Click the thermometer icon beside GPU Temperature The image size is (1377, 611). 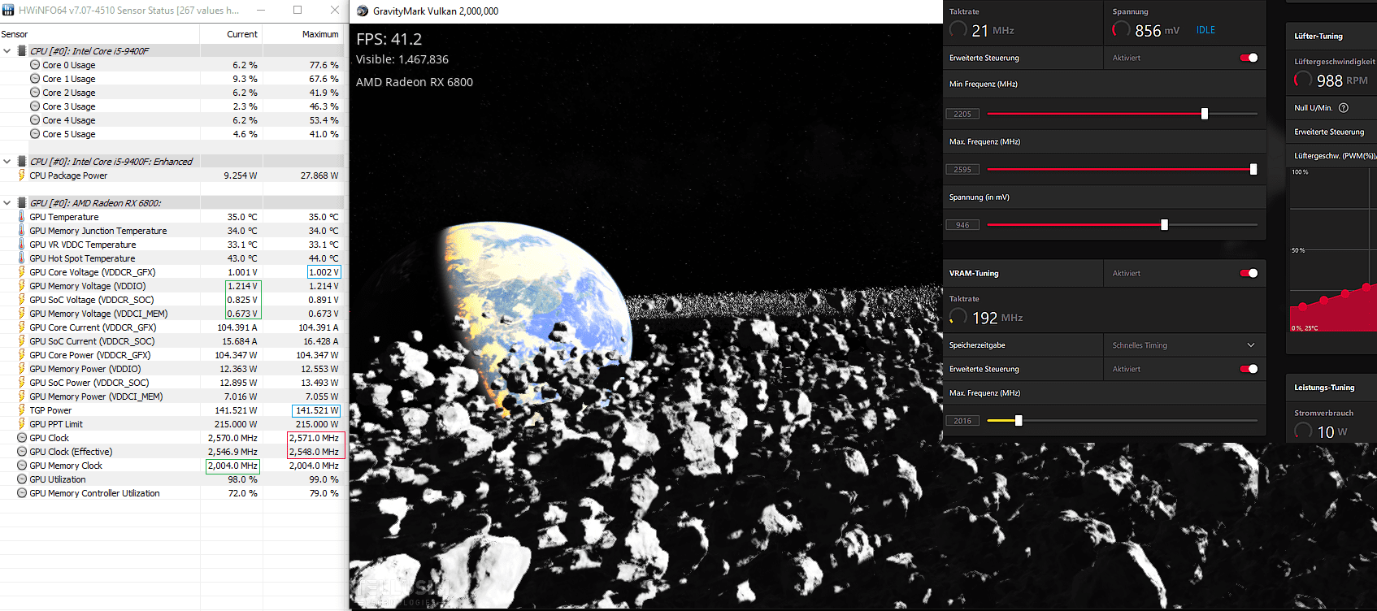pyautogui.click(x=22, y=217)
